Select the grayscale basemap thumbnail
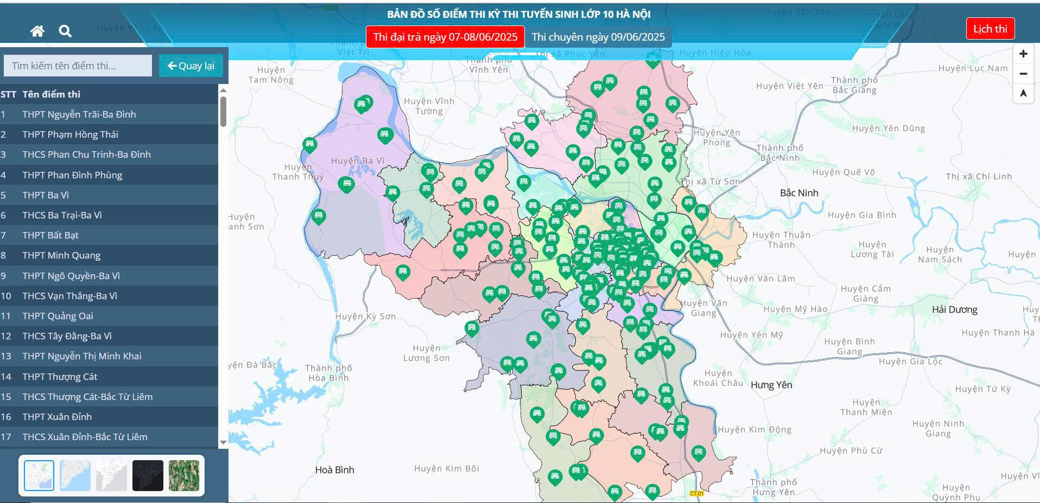This screenshot has height=503, width=1040. (111, 475)
